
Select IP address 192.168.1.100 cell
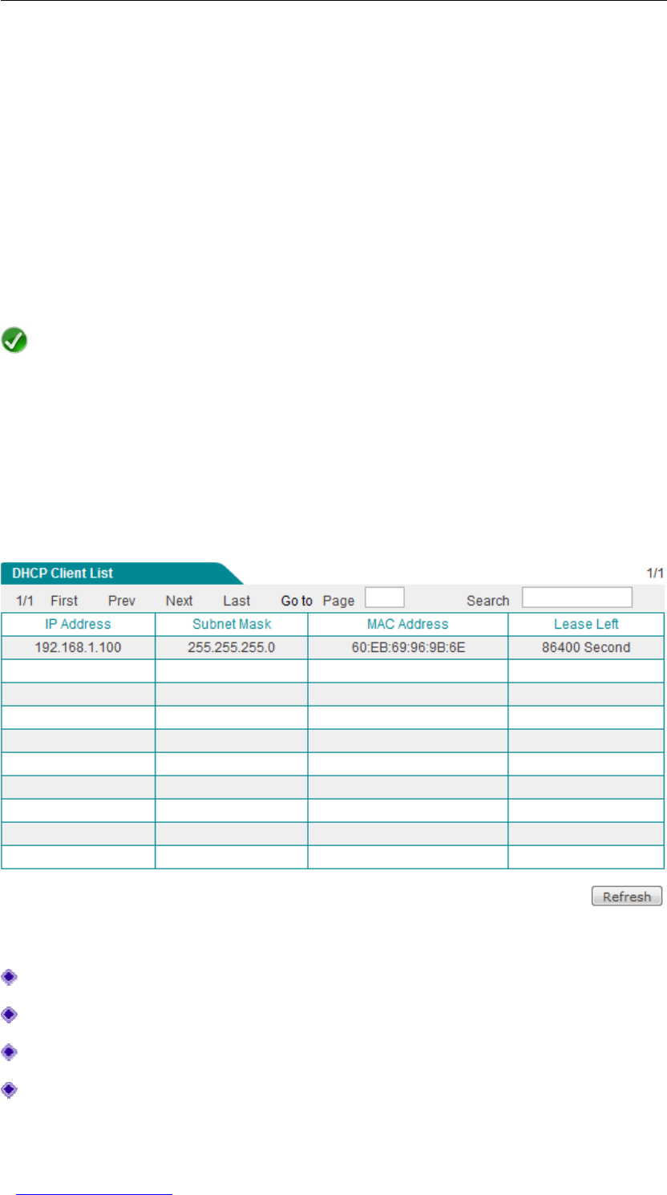click(78, 647)
